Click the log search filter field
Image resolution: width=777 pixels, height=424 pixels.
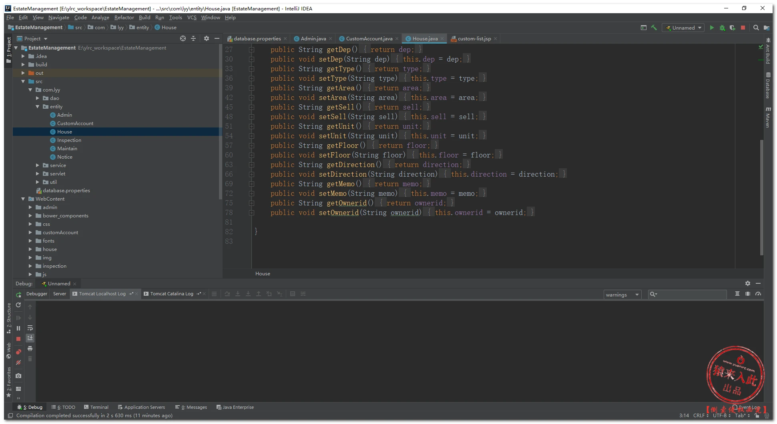click(690, 295)
